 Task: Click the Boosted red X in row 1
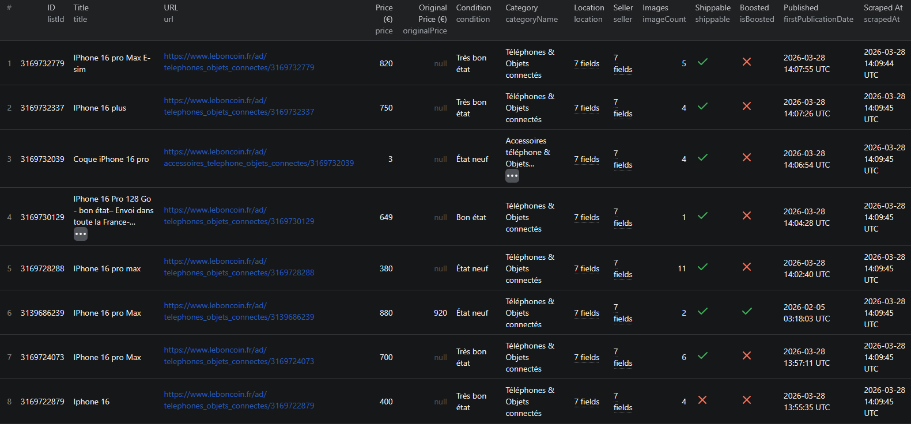(746, 62)
